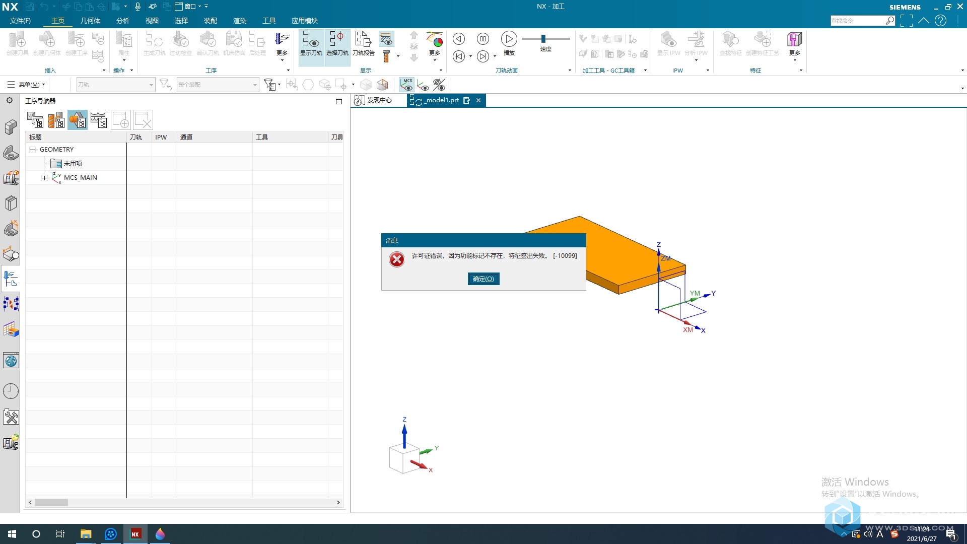Open History clock panel in resource bar
The image size is (967, 544).
tap(11, 391)
